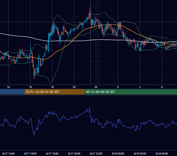Viewport: 177px width, 156px height.
Task: Click the 6/17 22:00 date label
Action: coord(96,153)
